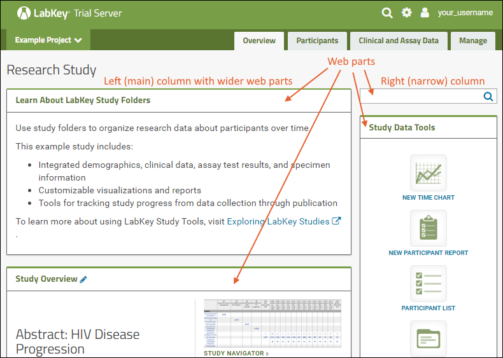The width and height of the screenshot is (503, 358).
Task: Open the STUDY NAVIGATOR link
Action: (x=234, y=354)
